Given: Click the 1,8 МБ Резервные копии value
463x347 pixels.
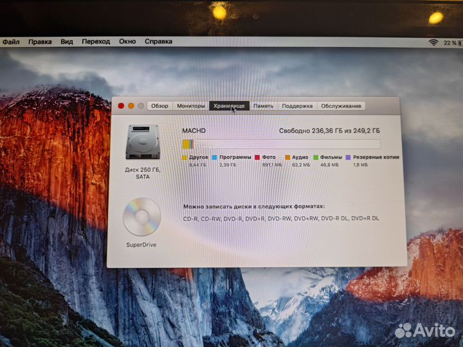Looking at the screenshot, I should [361, 165].
